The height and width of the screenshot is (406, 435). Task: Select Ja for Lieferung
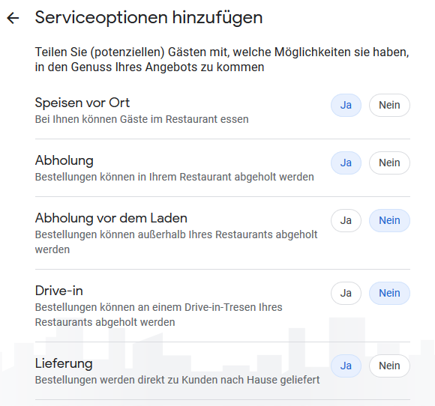point(346,366)
